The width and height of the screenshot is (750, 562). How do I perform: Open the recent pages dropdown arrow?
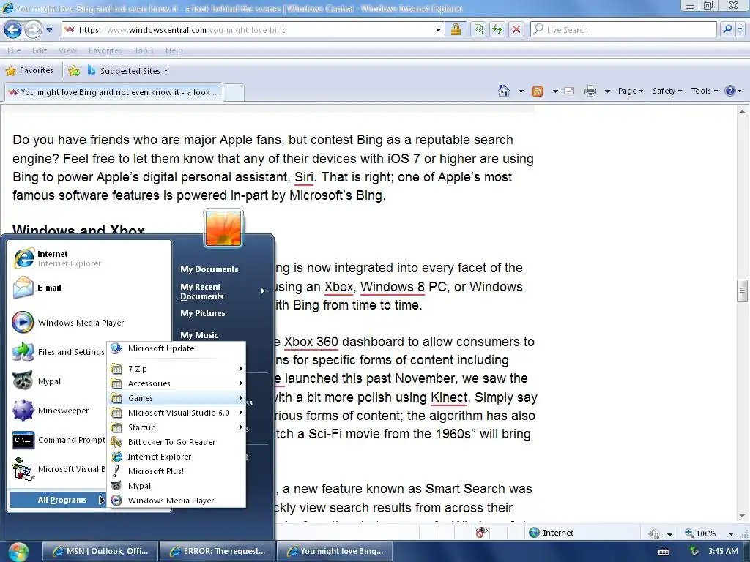tap(49, 30)
